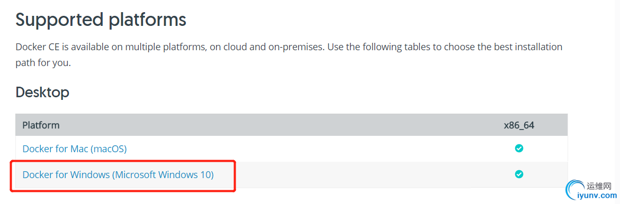This screenshot has width=620, height=204.
Task: Select the x86_64 column header
Action: pos(519,126)
